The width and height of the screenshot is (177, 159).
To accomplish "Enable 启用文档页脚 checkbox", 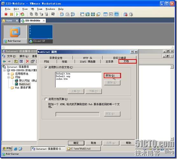I will pyautogui.click(x=46, y=99).
